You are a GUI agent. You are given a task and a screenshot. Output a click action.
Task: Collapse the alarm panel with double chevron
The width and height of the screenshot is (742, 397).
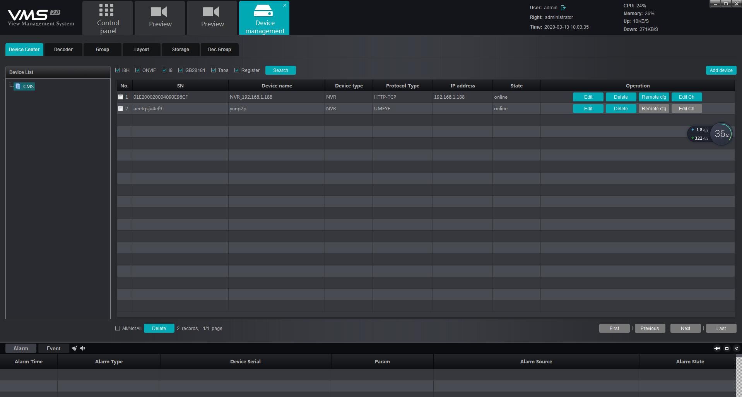point(737,348)
